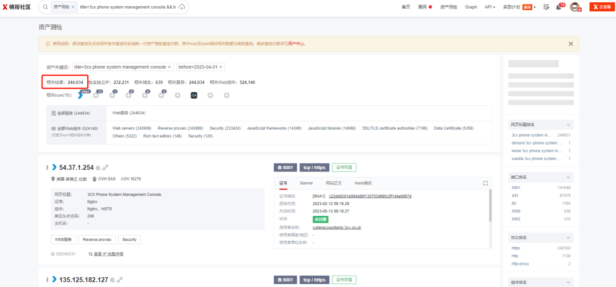Viewport: 616px width, 287px height.
Task: Click the link icon beside 135.125.182.127
Action: (120, 280)
